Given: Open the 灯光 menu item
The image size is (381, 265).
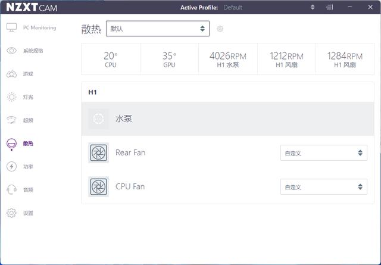Looking at the screenshot, I should pos(28,97).
